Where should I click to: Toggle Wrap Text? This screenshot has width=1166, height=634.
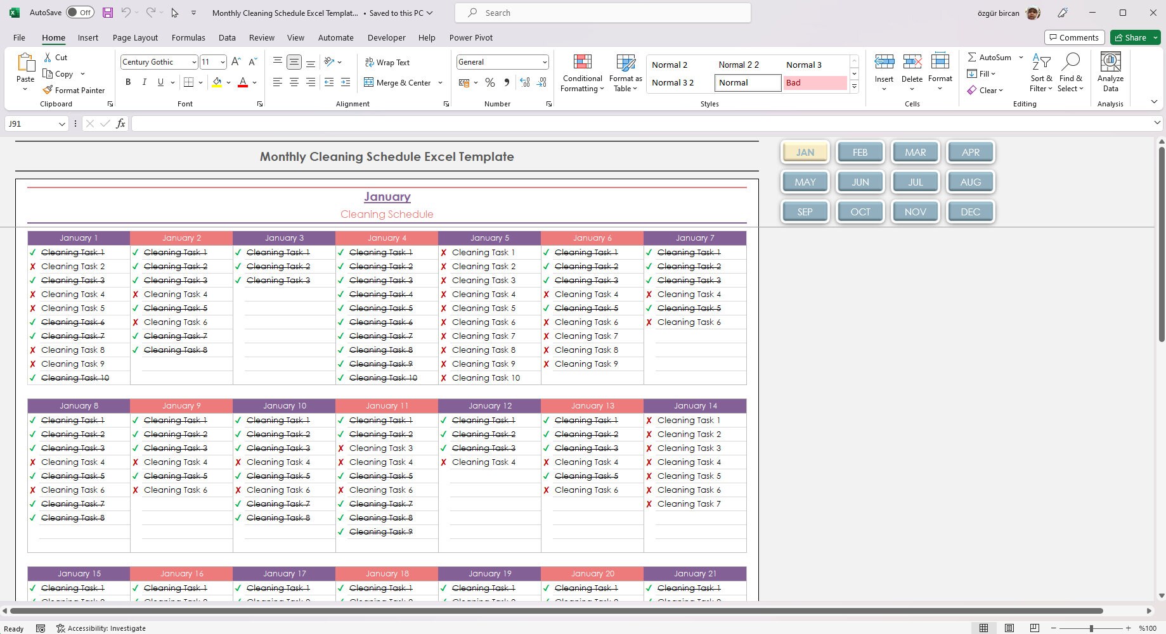pos(387,62)
